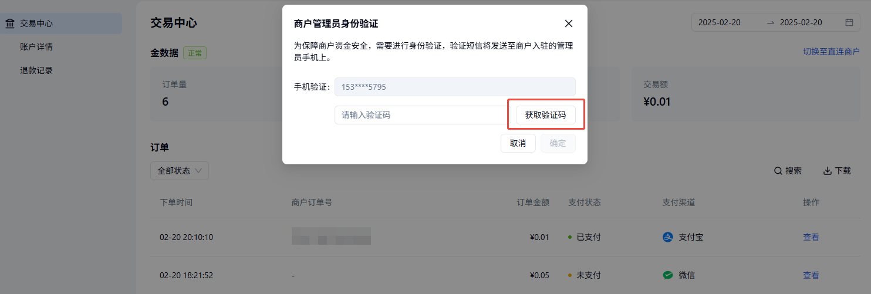The width and height of the screenshot is (871, 294).
Task: Click 查看 for the 支付宝 order
Action: pyautogui.click(x=811, y=238)
